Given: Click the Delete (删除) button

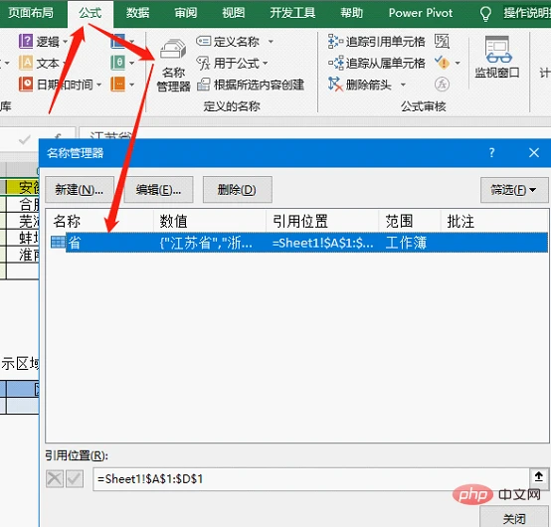Looking at the screenshot, I should [x=237, y=190].
